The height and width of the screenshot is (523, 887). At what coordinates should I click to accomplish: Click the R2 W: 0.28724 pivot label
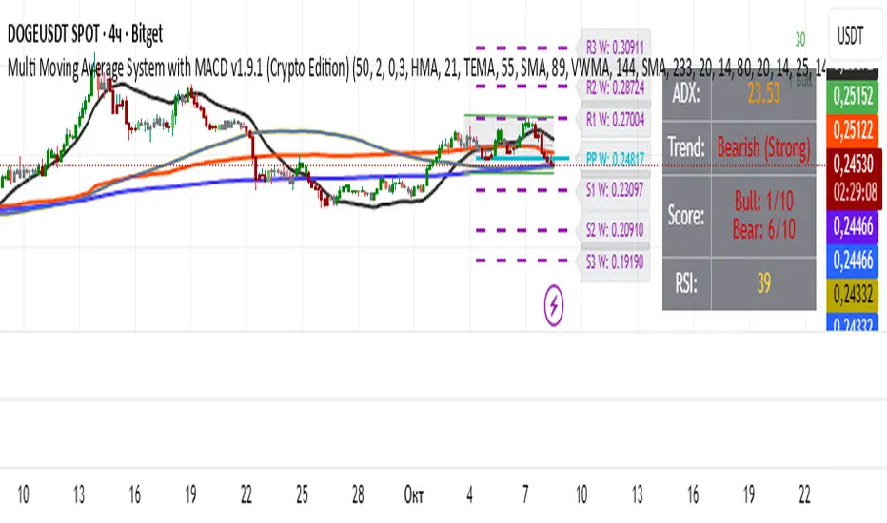(615, 87)
